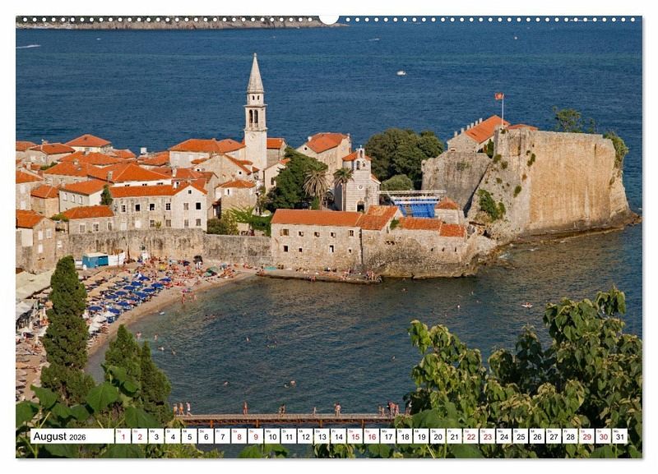
Task: Click the red flag on the citadel
Action: point(498,97)
